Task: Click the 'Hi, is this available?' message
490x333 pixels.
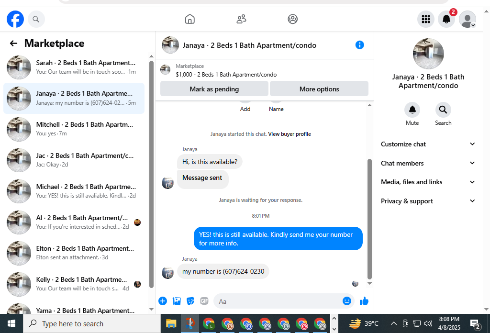Action: tap(210, 162)
